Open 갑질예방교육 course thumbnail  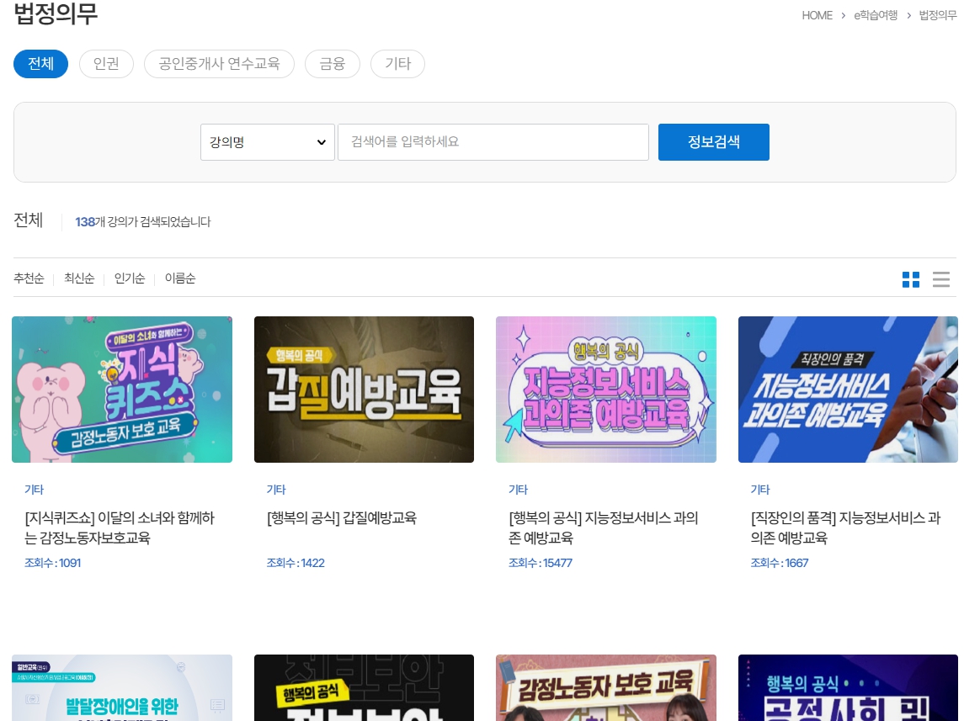(x=364, y=390)
